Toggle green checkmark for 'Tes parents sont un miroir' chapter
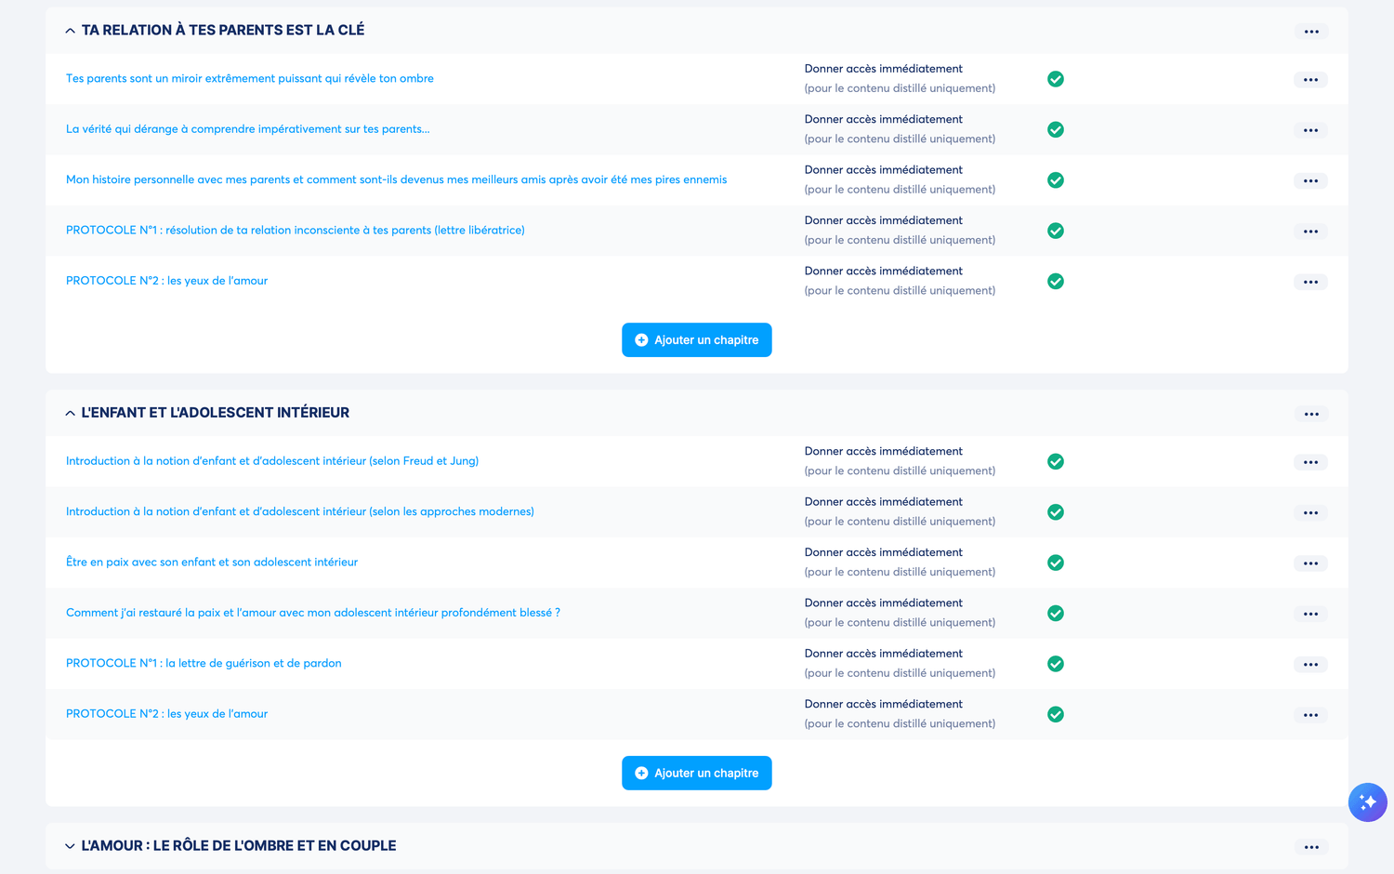This screenshot has width=1394, height=874. (1056, 79)
